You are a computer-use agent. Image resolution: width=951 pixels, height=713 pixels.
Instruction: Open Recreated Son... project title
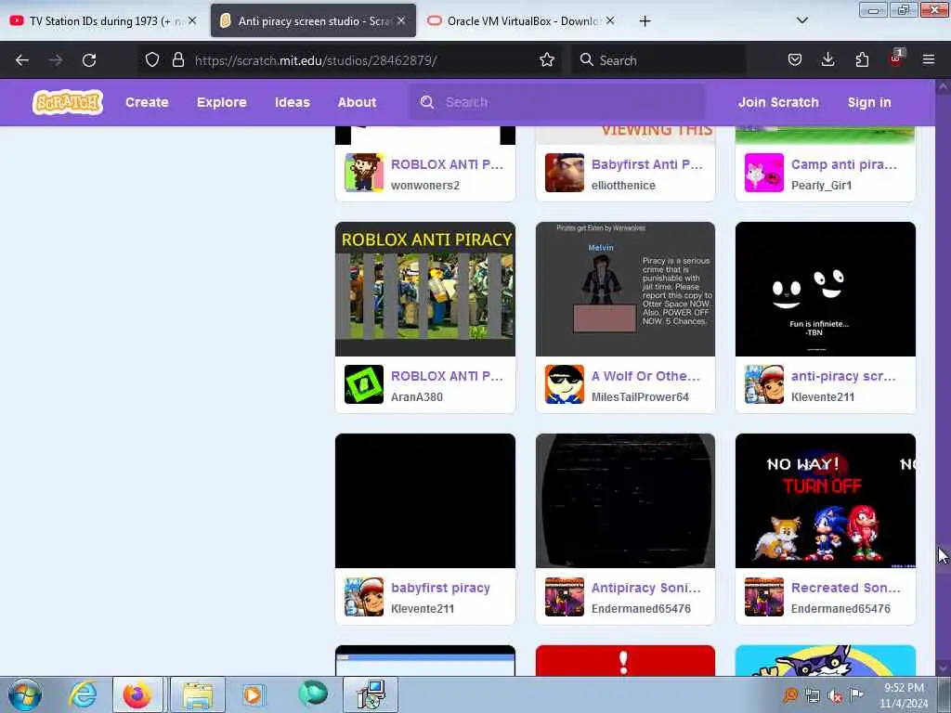pyautogui.click(x=845, y=588)
